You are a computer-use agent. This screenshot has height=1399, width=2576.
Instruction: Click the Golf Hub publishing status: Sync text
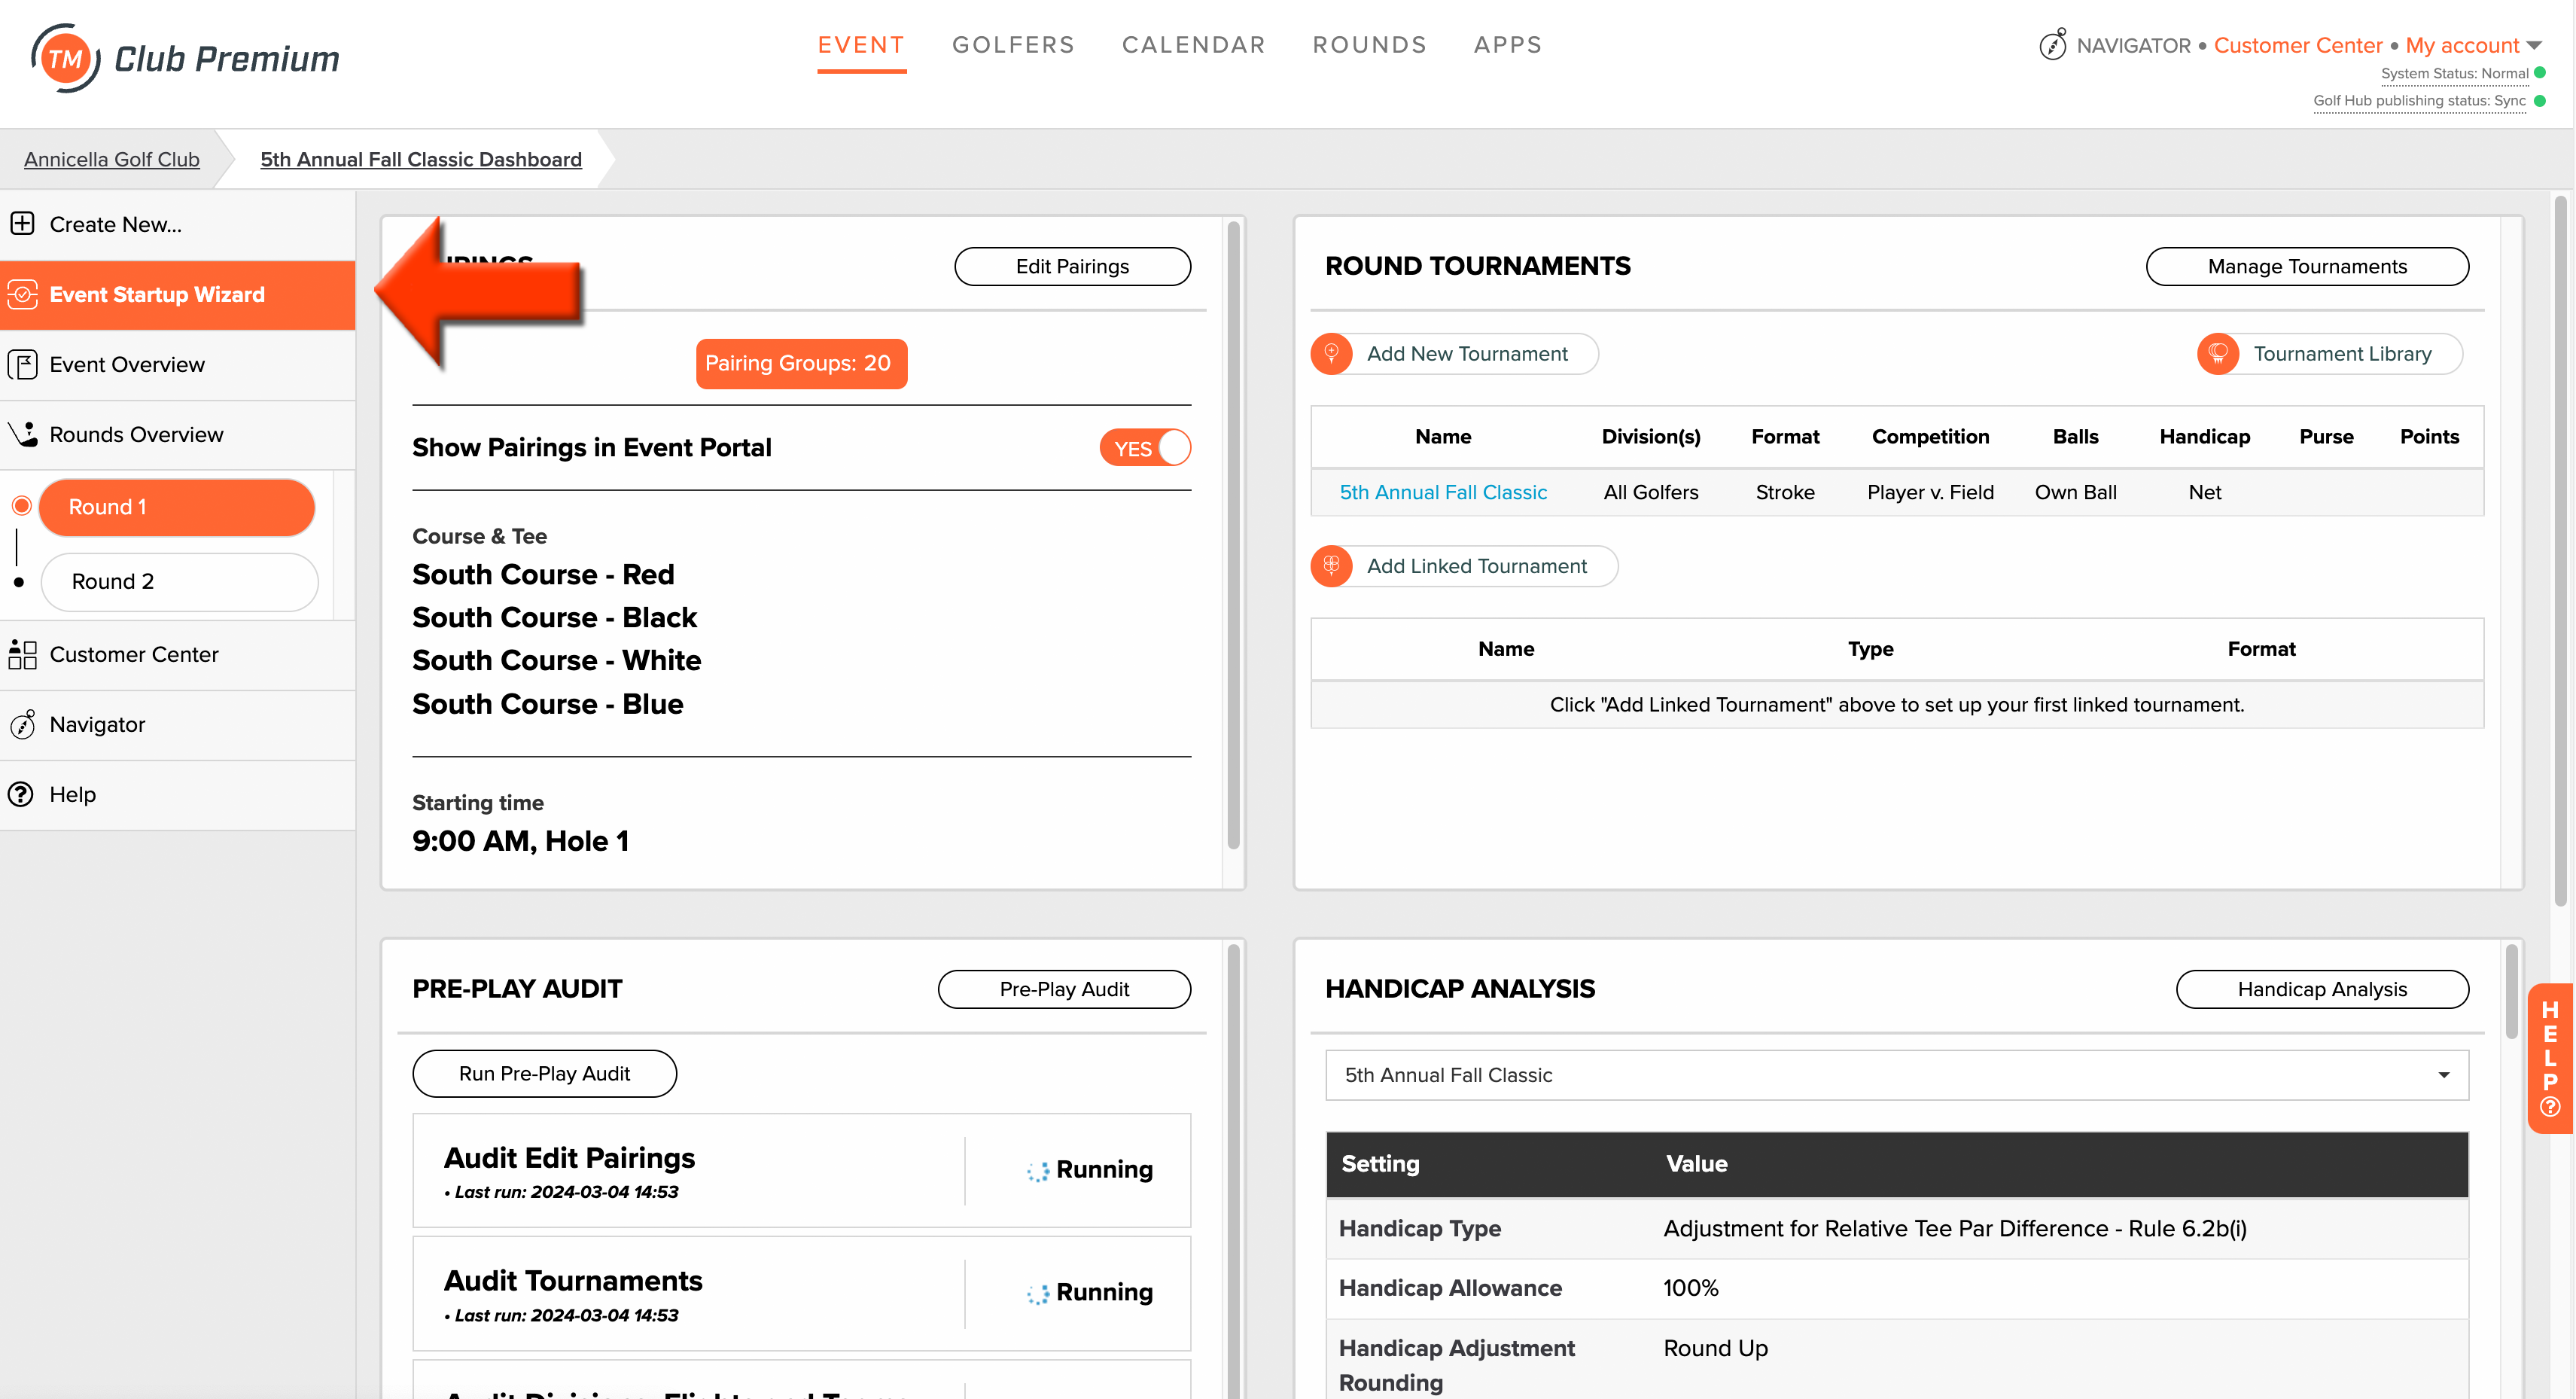tap(2419, 100)
